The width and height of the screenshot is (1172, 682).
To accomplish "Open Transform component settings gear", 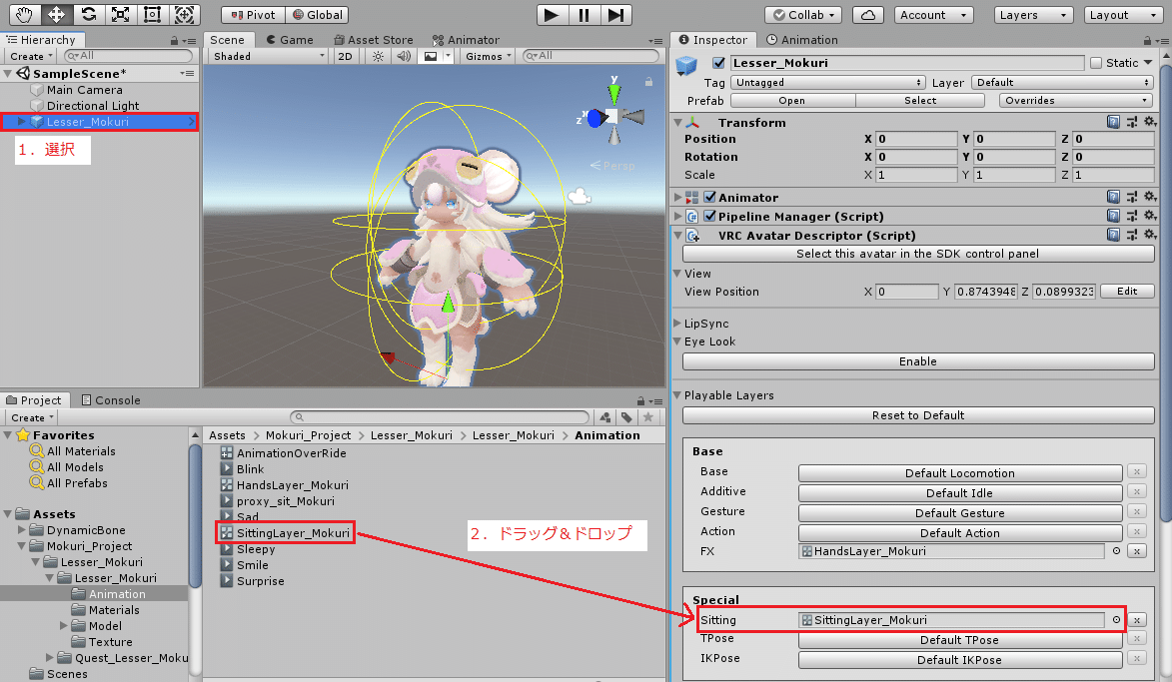I will pyautogui.click(x=1150, y=122).
